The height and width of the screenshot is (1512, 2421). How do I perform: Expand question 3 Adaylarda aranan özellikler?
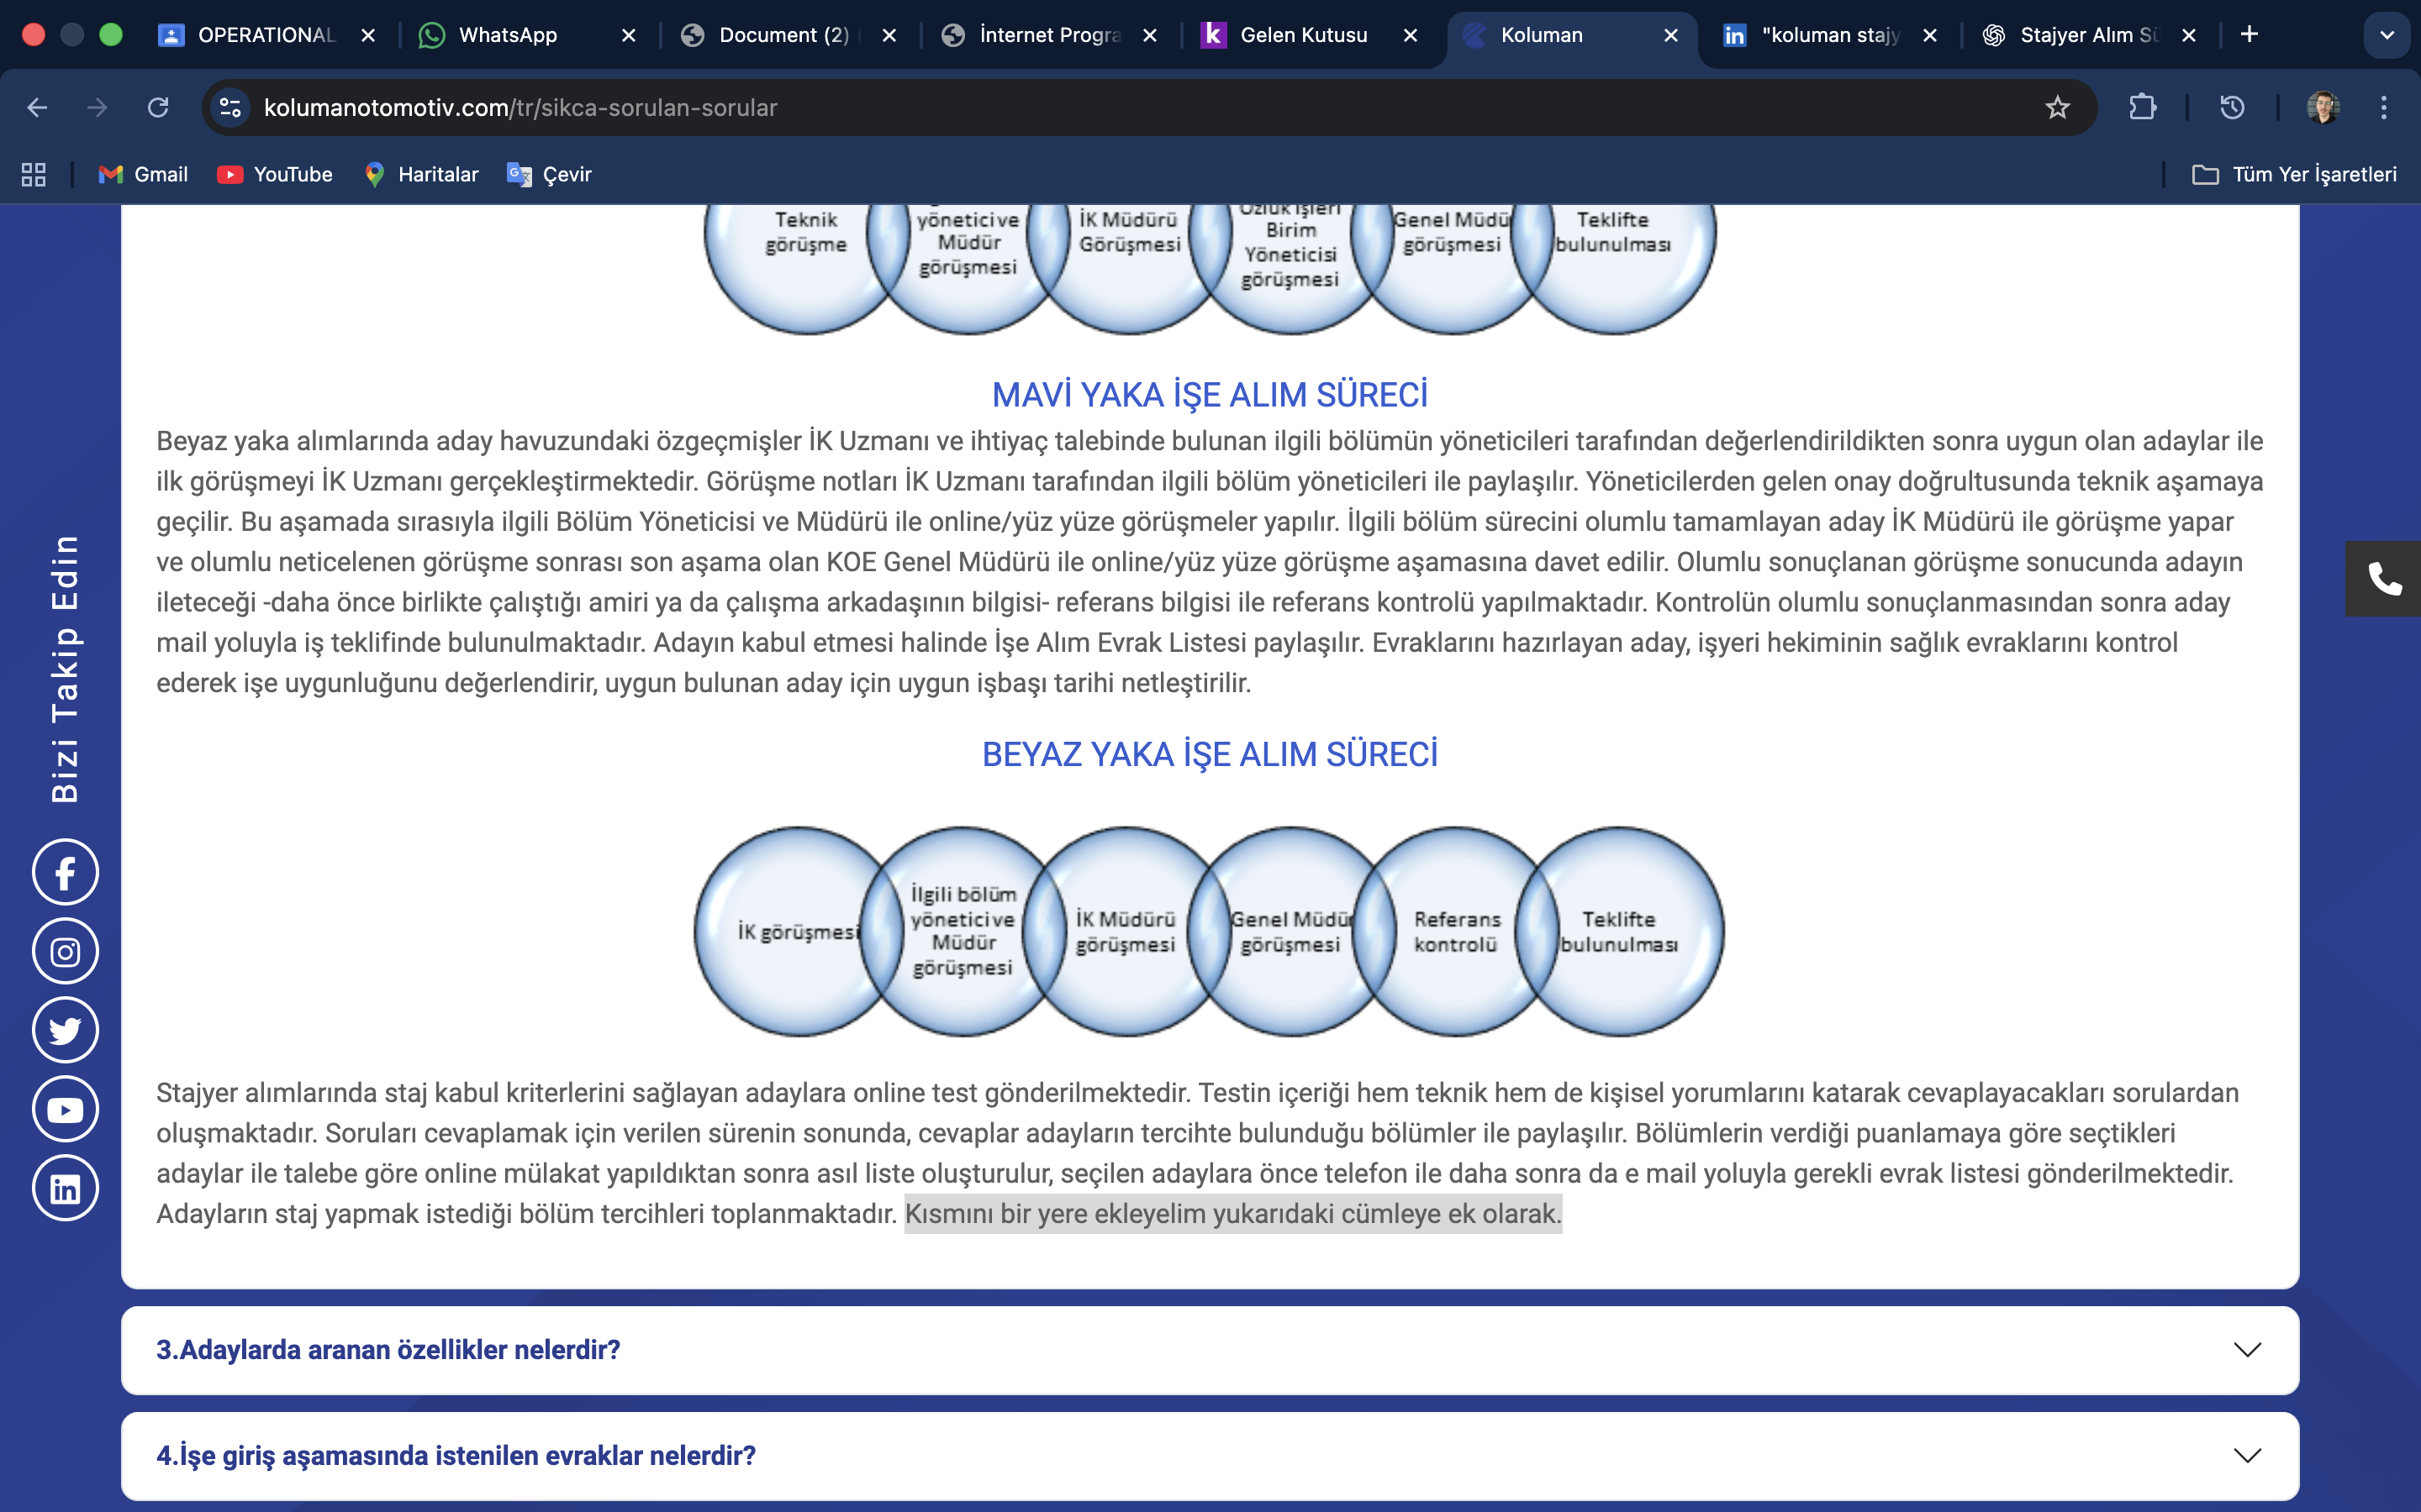coord(1210,1350)
